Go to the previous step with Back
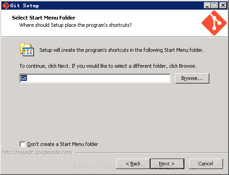229x175 pixels. point(133,164)
